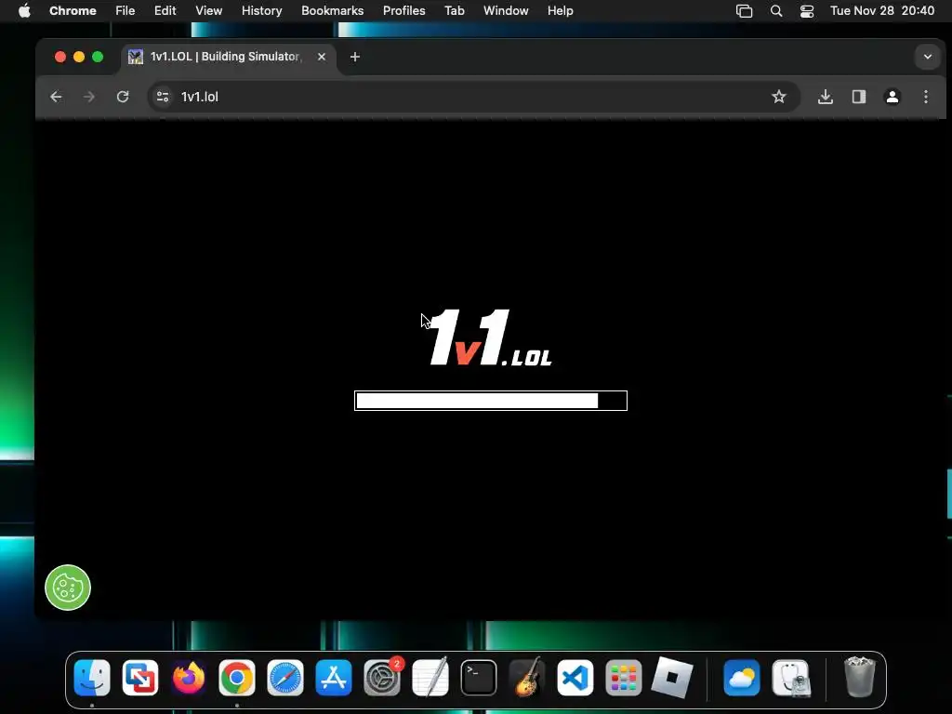The height and width of the screenshot is (714, 952).
Task: Open site information icon in address bar
Action: [163, 97]
